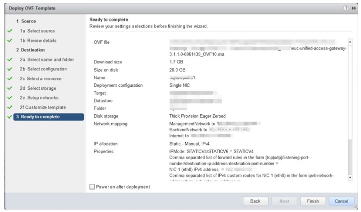Jump to step 2c Select a resource
The height and width of the screenshot is (212, 361).
click(x=41, y=79)
